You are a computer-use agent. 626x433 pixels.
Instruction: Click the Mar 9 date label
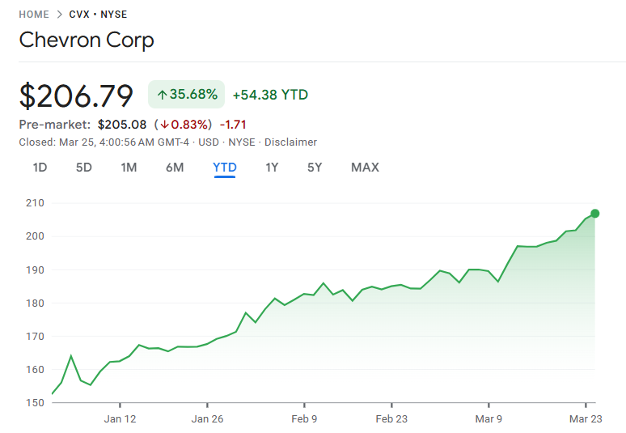coord(489,418)
